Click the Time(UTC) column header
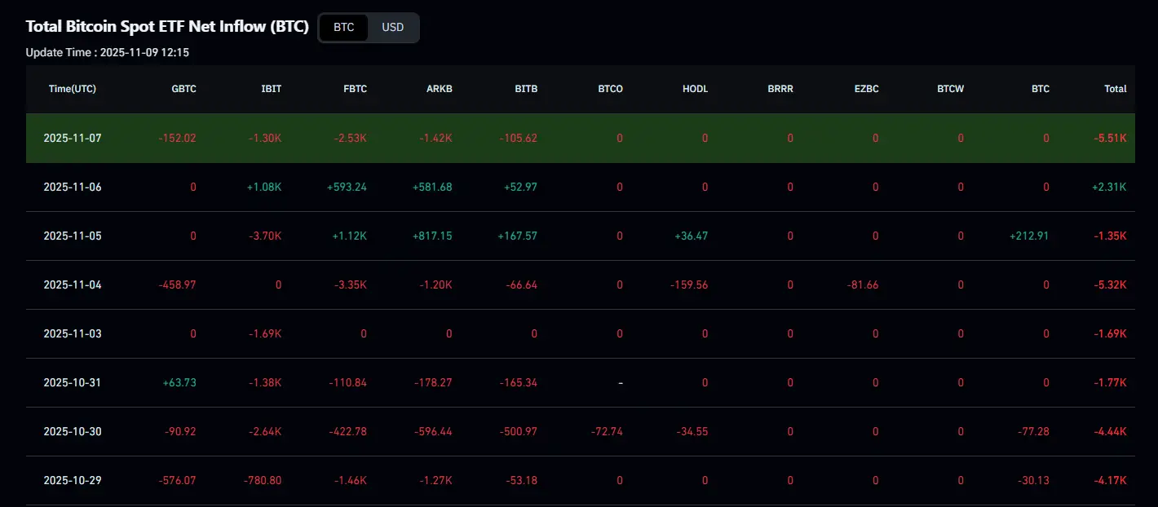 tap(73, 89)
